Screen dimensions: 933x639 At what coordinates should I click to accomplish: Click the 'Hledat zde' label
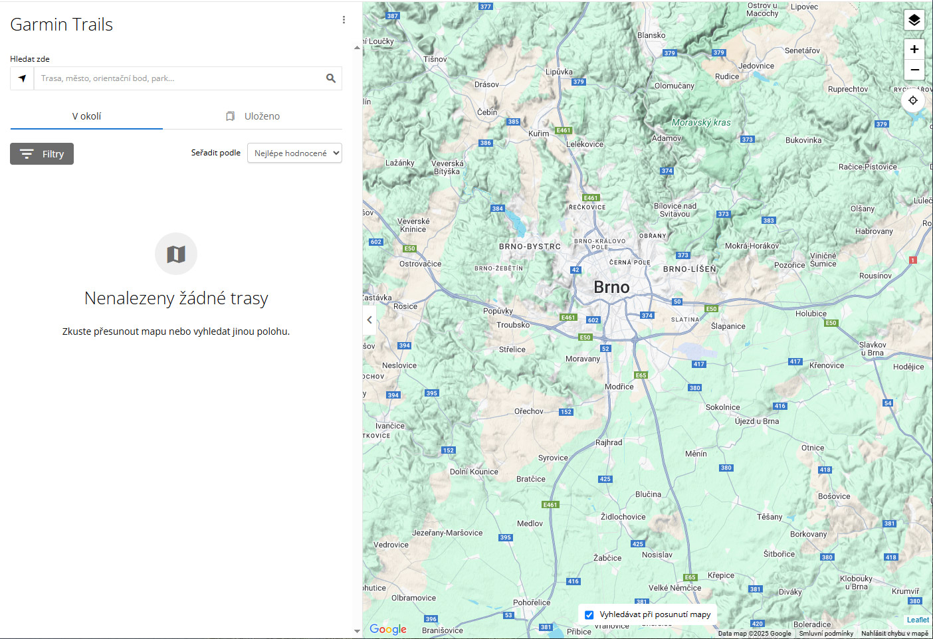pos(30,59)
